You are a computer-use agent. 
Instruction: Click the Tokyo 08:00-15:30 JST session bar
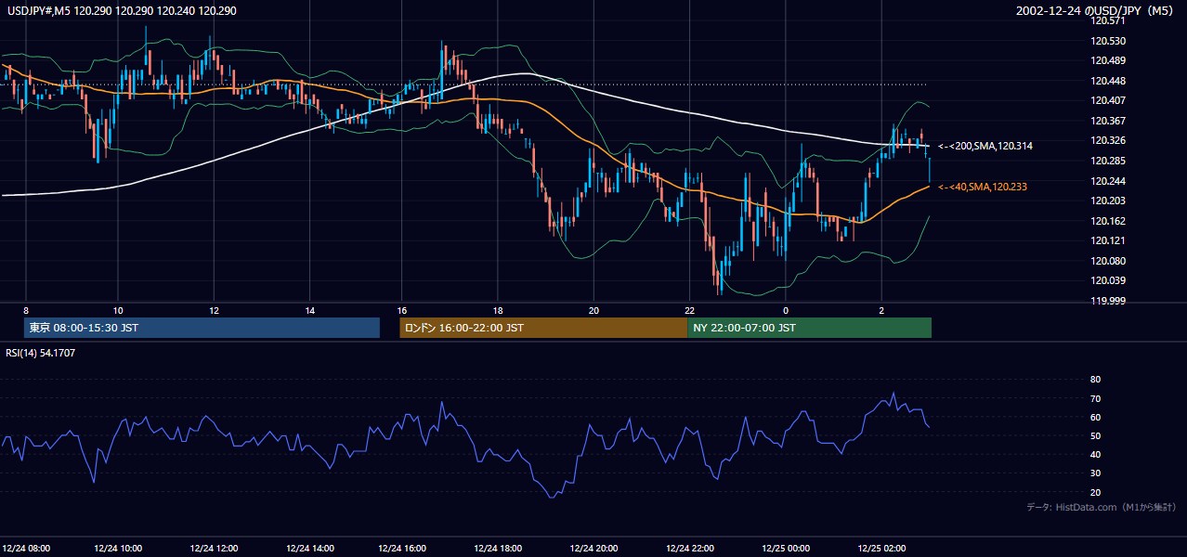coord(202,328)
